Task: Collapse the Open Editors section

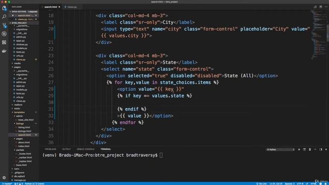Action: [24, 11]
